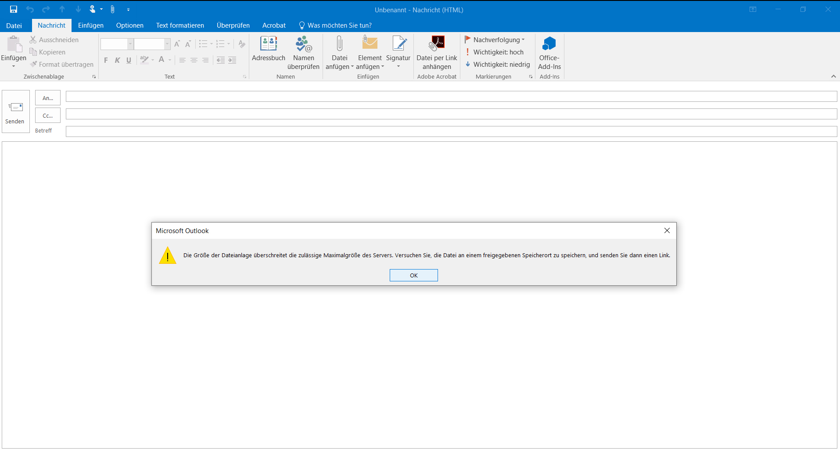Click OK in Microsoft Outlook dialog
This screenshot has height=453, width=840.
(414, 275)
